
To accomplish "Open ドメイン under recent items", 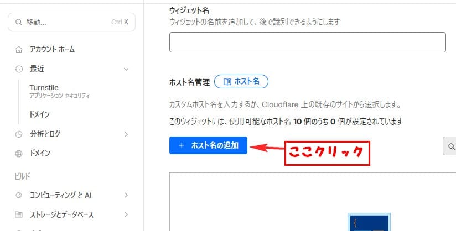I will [x=39, y=114].
